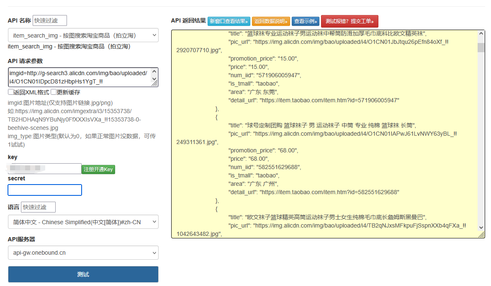Open the 简体中文 language dropdown
Screen dimensions: 491x286
point(83,222)
